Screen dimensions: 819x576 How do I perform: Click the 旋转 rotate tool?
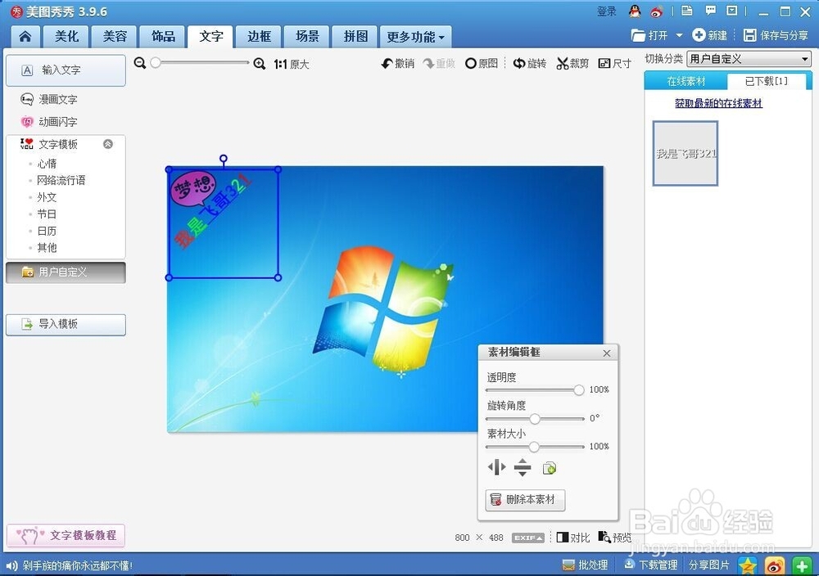point(529,63)
